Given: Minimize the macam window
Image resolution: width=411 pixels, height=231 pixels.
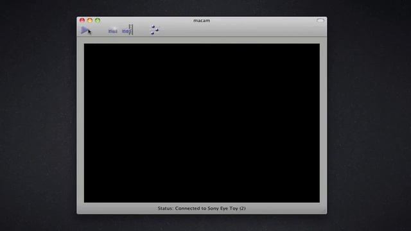Looking at the screenshot, I should 90,21.
